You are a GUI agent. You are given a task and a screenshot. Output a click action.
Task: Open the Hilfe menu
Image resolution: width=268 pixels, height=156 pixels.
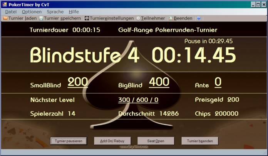click(x=74, y=11)
